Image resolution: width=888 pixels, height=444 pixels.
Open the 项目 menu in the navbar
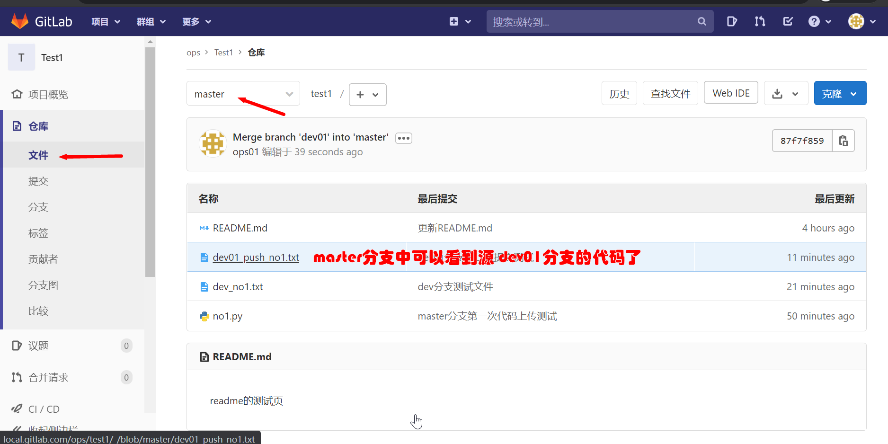(x=106, y=22)
